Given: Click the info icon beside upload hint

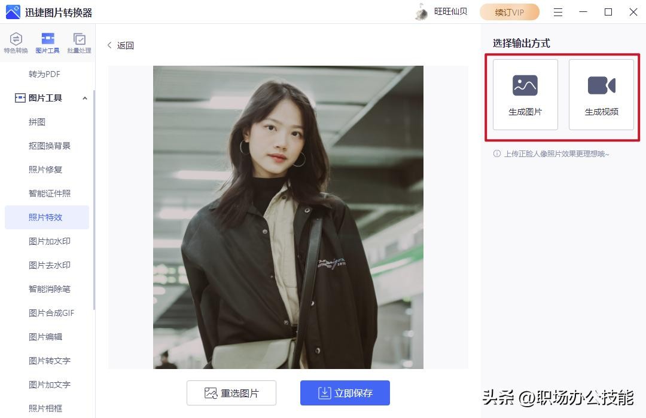Looking at the screenshot, I should coord(497,153).
